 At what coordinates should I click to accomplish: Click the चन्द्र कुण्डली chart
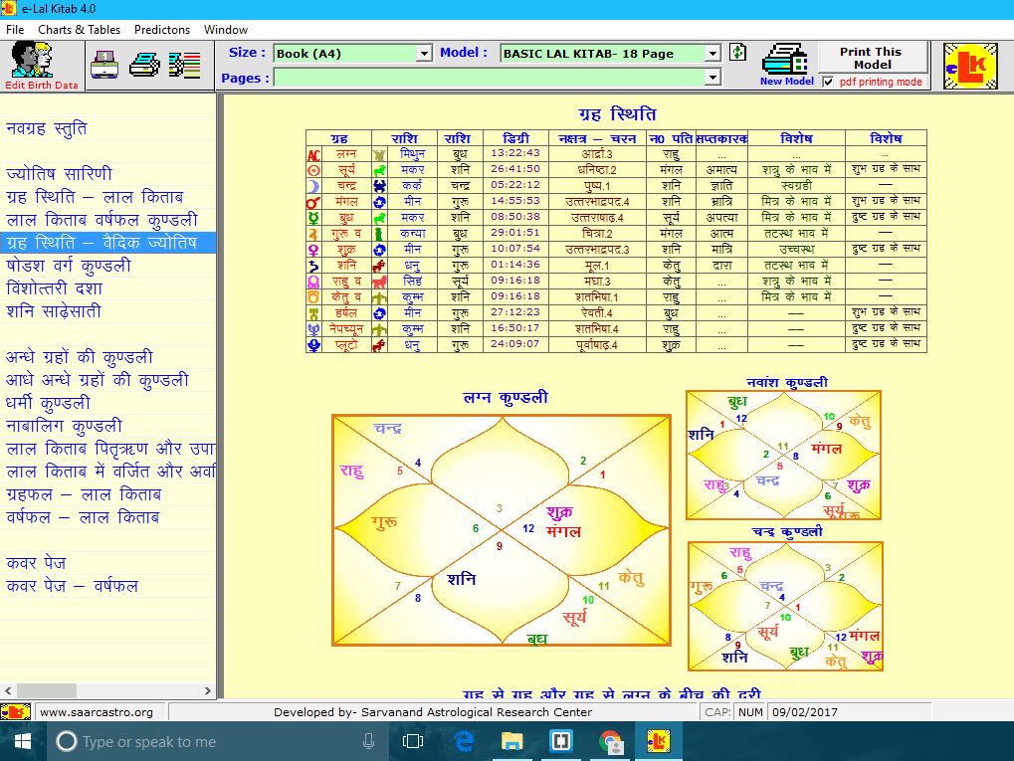click(786, 607)
